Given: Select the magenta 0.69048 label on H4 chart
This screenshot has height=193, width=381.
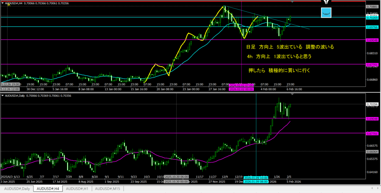Looking at the screenshot, I should 372,39.
